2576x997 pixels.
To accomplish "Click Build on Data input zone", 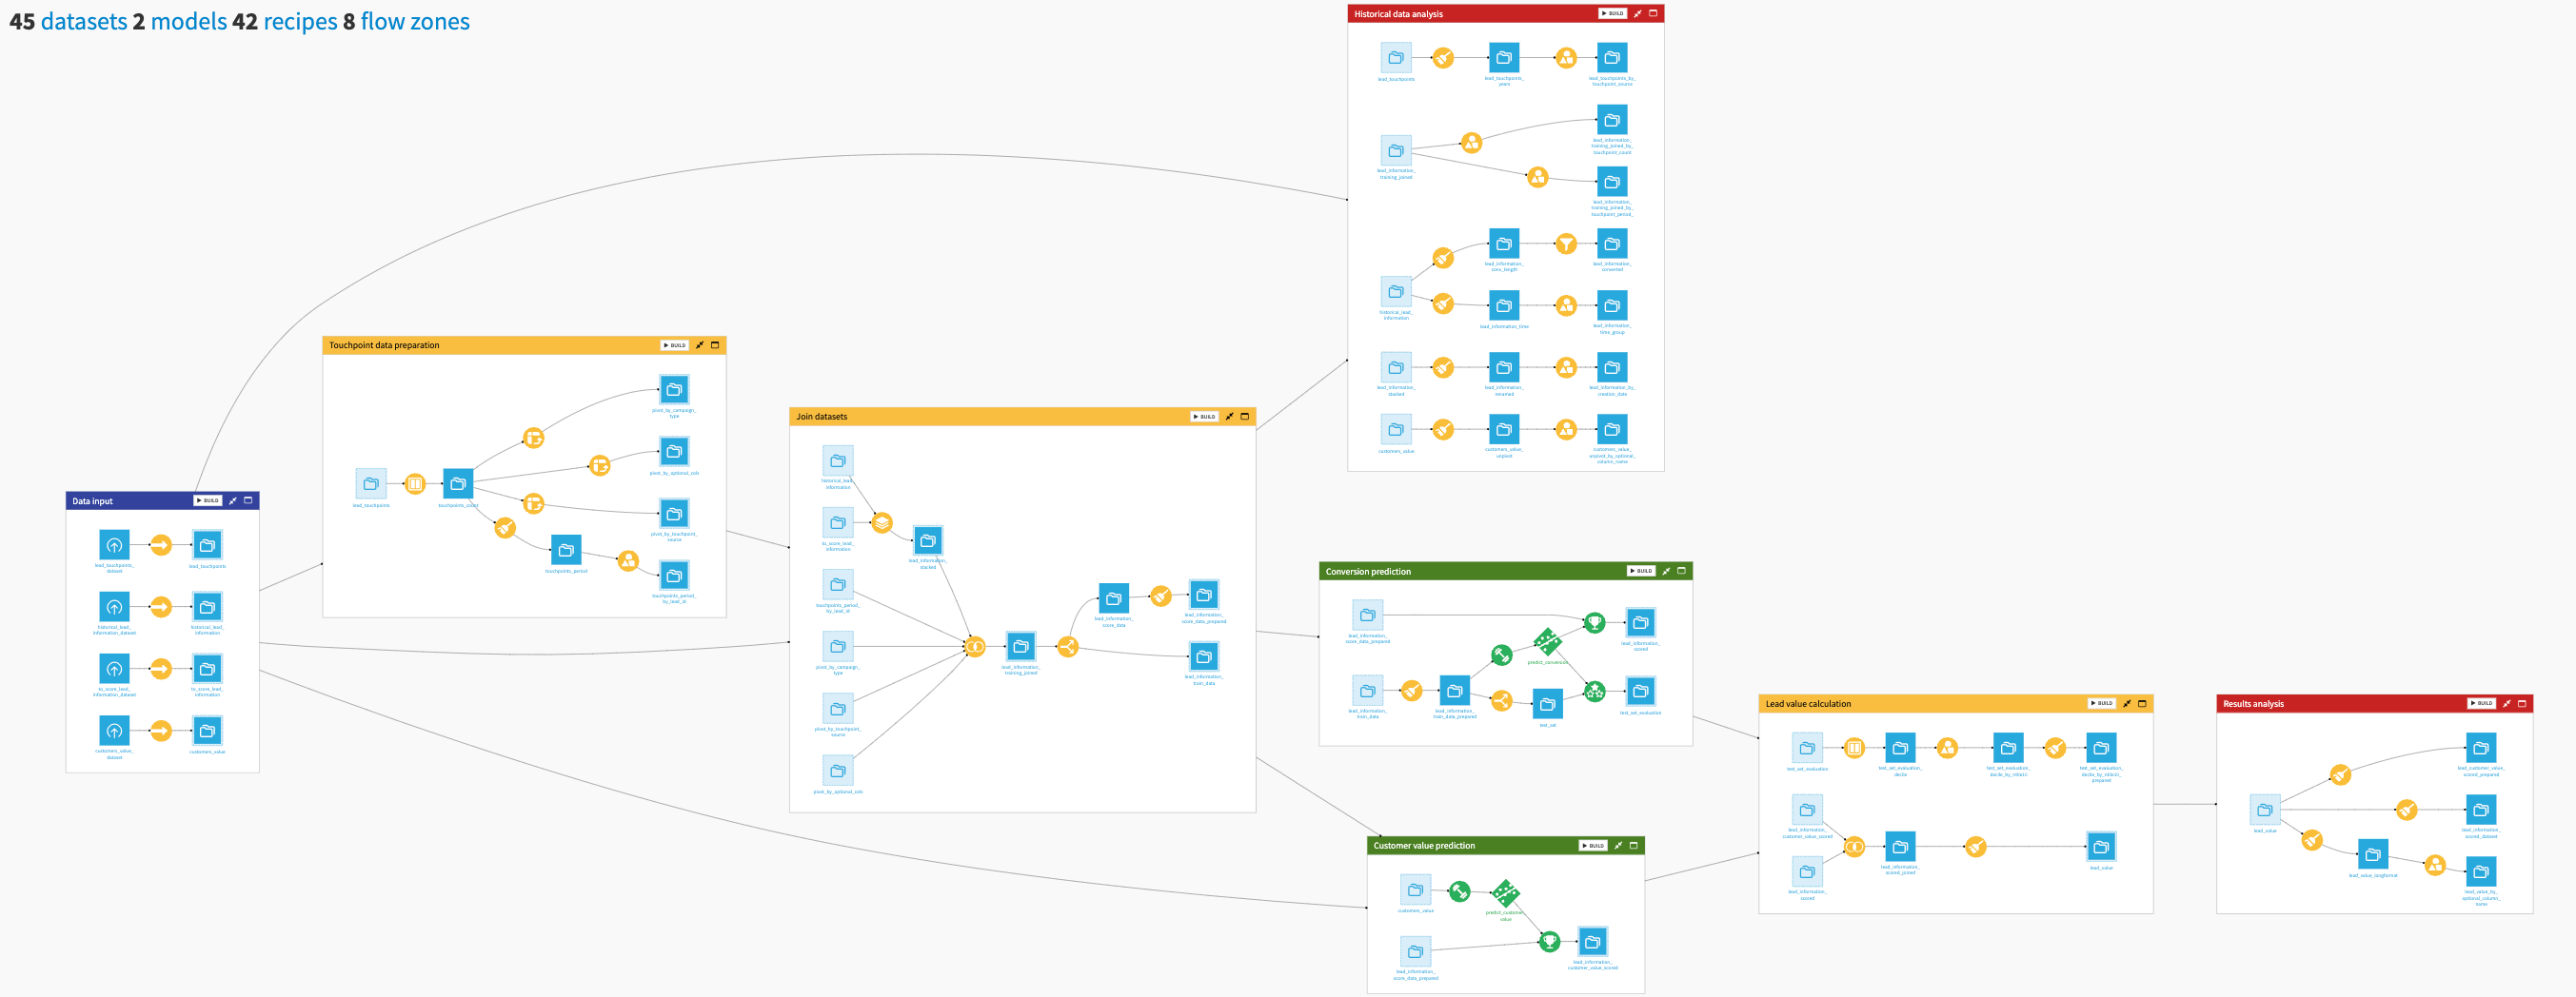I will (207, 500).
